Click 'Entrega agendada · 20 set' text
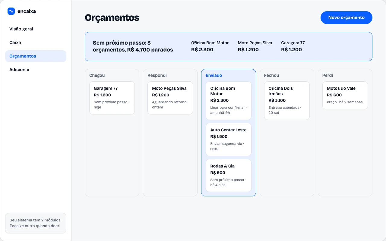 tap(285, 110)
